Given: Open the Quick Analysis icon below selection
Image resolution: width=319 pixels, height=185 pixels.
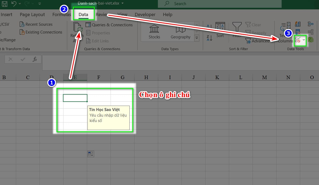Looking at the screenshot, I should pyautogui.click(x=91, y=154).
